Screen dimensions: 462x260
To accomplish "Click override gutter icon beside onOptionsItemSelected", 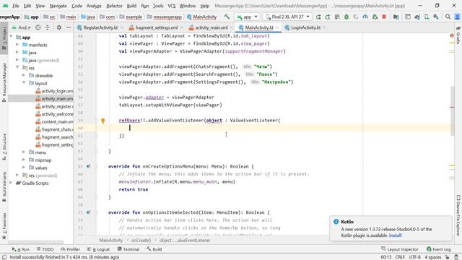I will coord(88,212).
